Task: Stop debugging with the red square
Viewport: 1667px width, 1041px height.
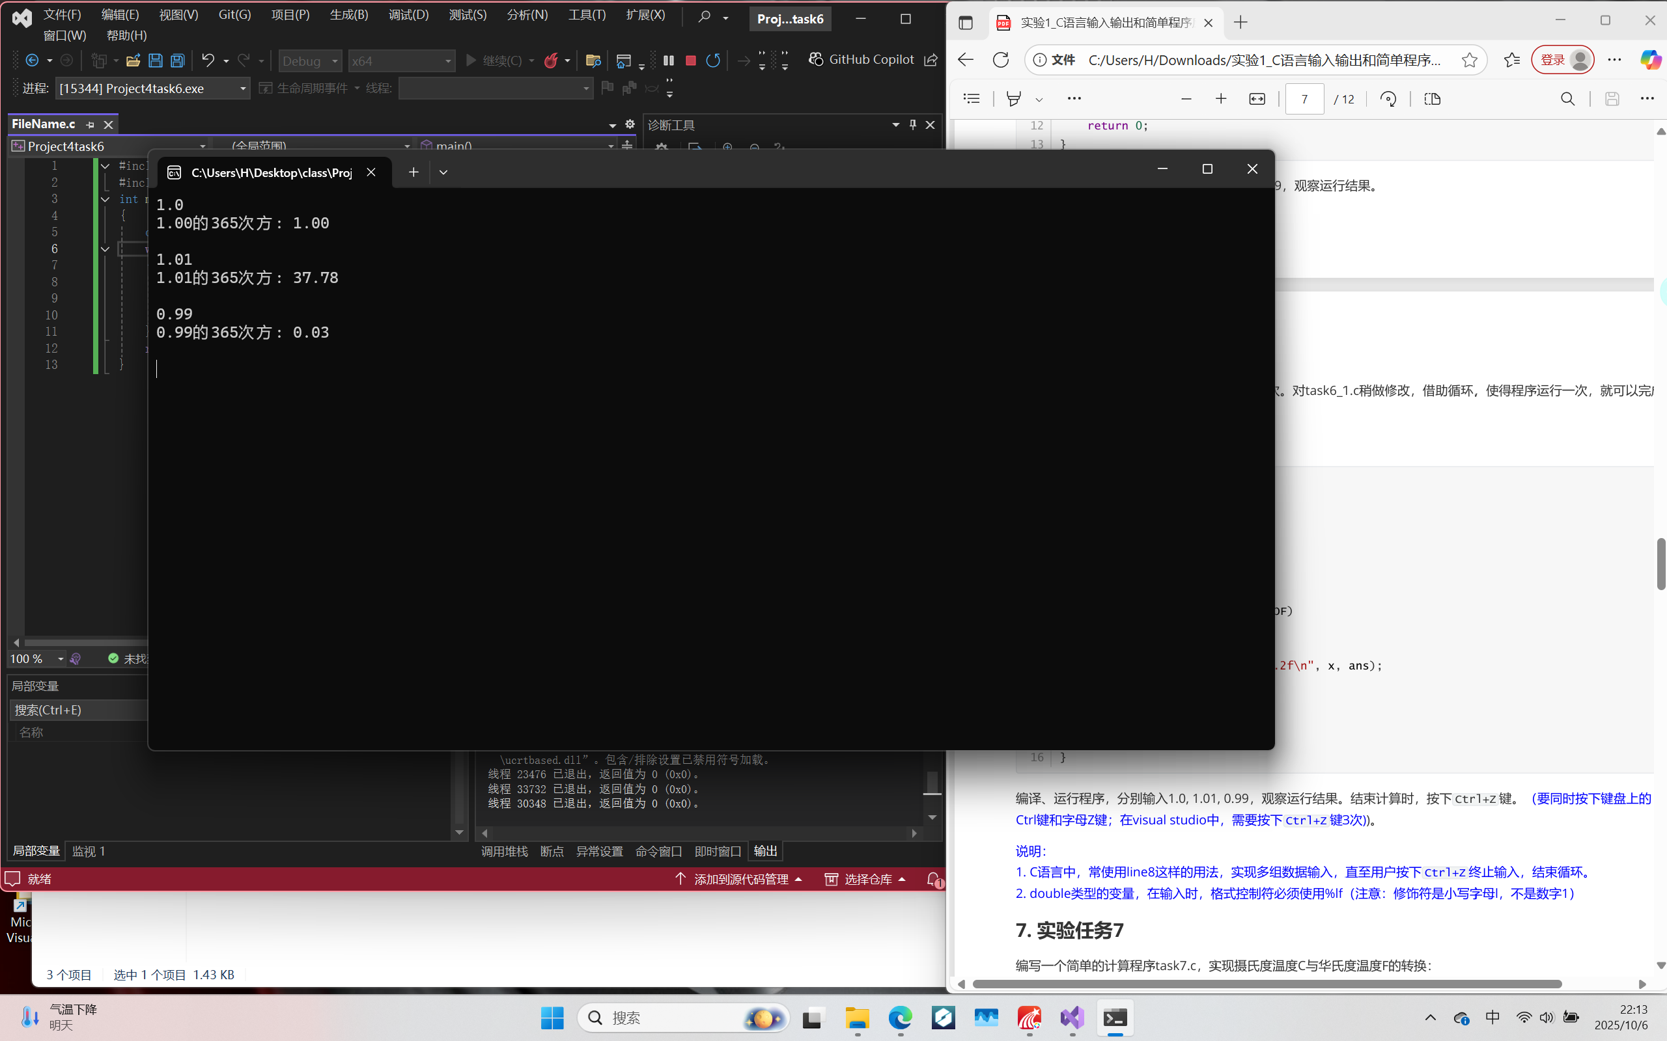Action: (x=690, y=61)
